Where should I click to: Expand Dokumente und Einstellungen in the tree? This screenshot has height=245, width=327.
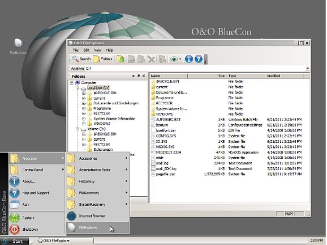[x=84, y=103]
